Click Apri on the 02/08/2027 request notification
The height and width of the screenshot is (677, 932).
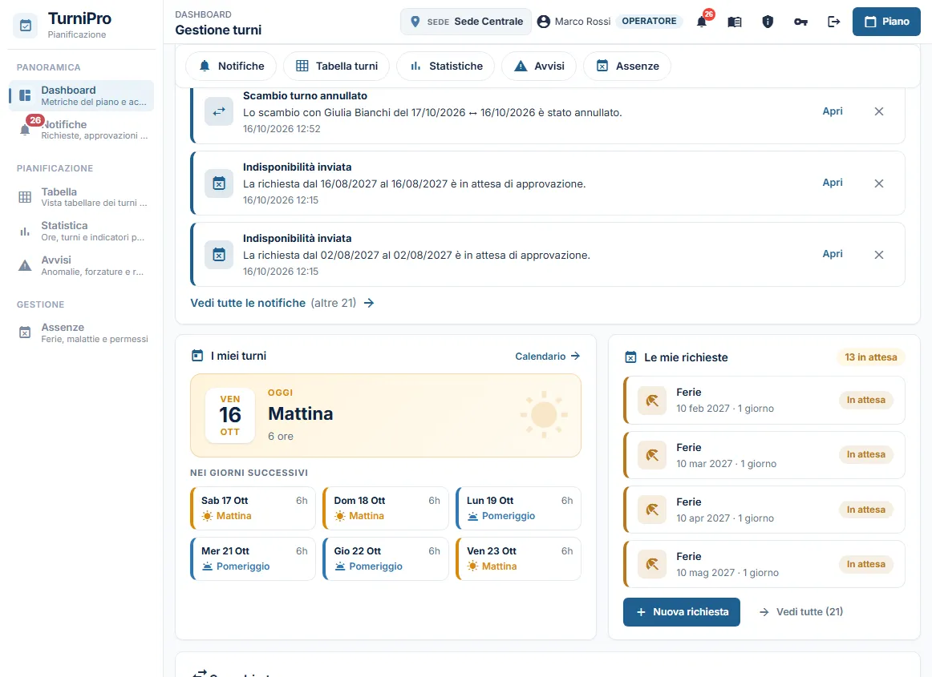(833, 254)
